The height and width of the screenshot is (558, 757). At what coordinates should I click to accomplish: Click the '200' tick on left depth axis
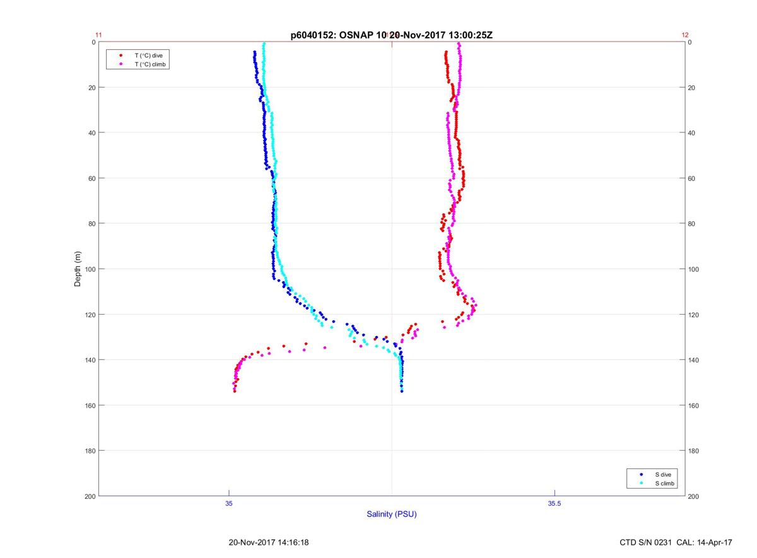pyautogui.click(x=91, y=496)
